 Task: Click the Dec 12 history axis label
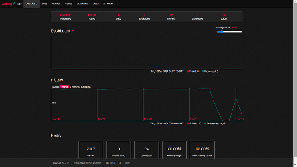pos(240,119)
